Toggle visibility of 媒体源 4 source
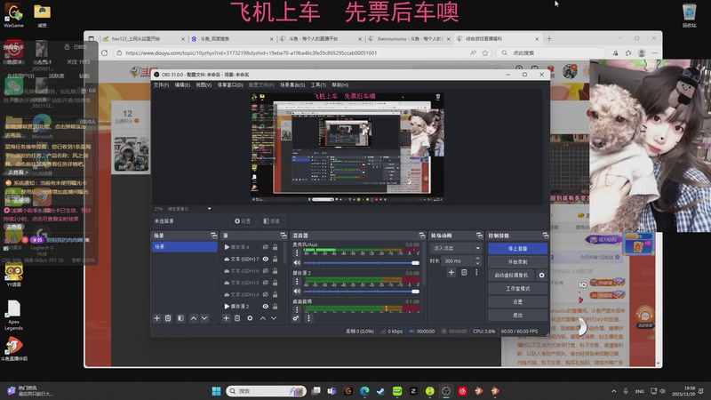This screenshot has height=400, width=711. (x=265, y=247)
